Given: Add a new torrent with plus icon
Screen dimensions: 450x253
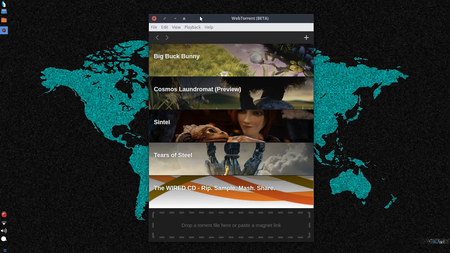Looking at the screenshot, I should tap(306, 38).
